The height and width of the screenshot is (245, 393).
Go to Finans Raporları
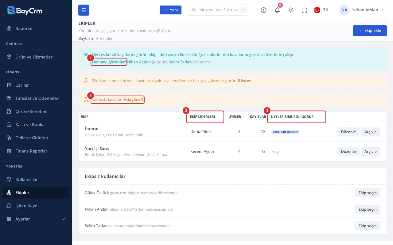pyautogui.click(x=36, y=151)
